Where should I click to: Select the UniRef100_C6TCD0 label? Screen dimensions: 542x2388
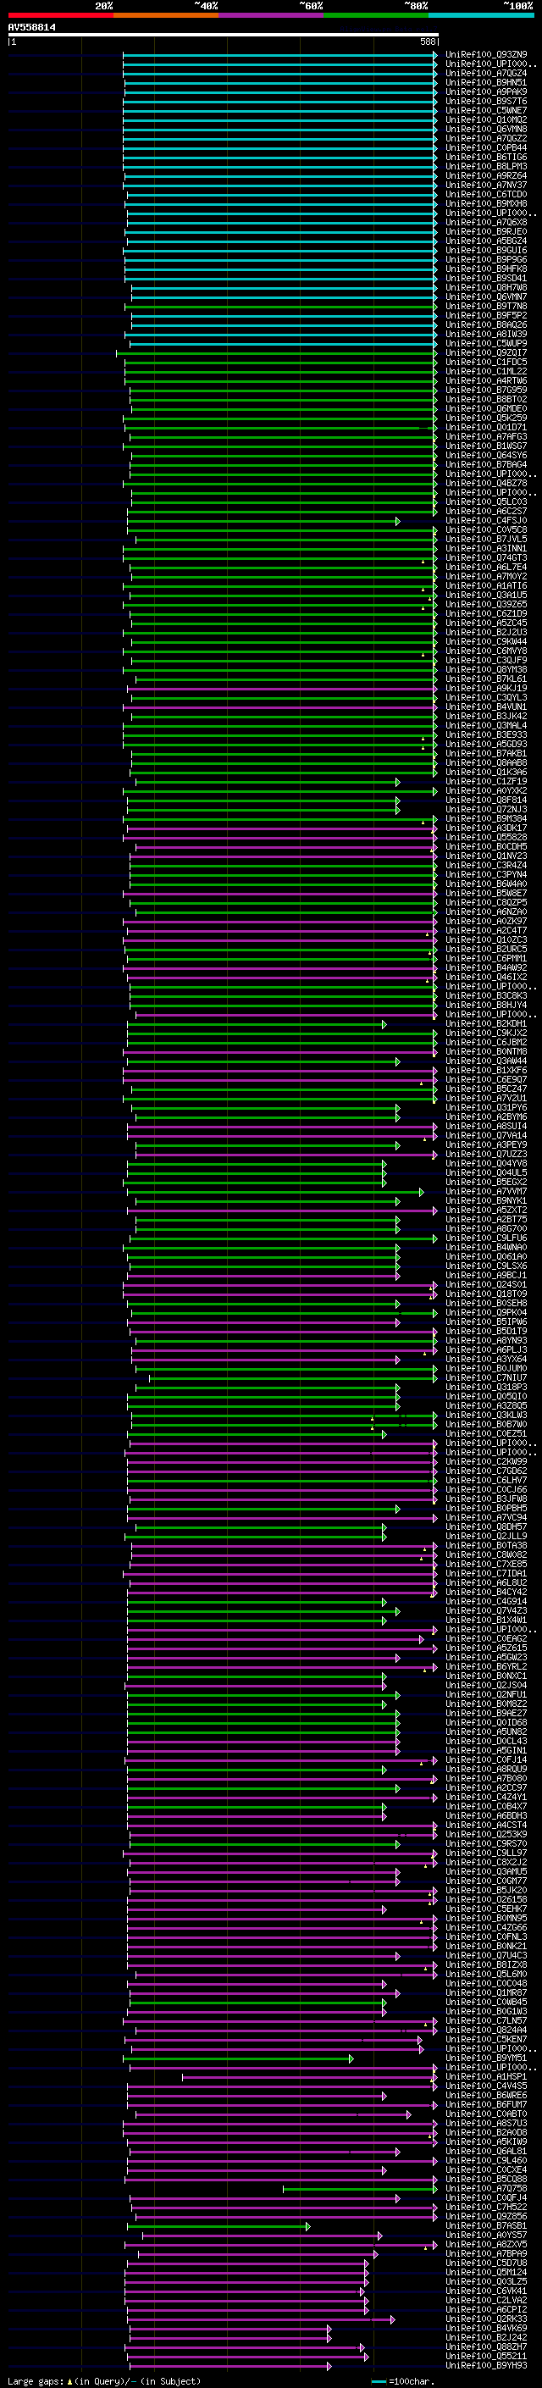pyautogui.click(x=486, y=195)
